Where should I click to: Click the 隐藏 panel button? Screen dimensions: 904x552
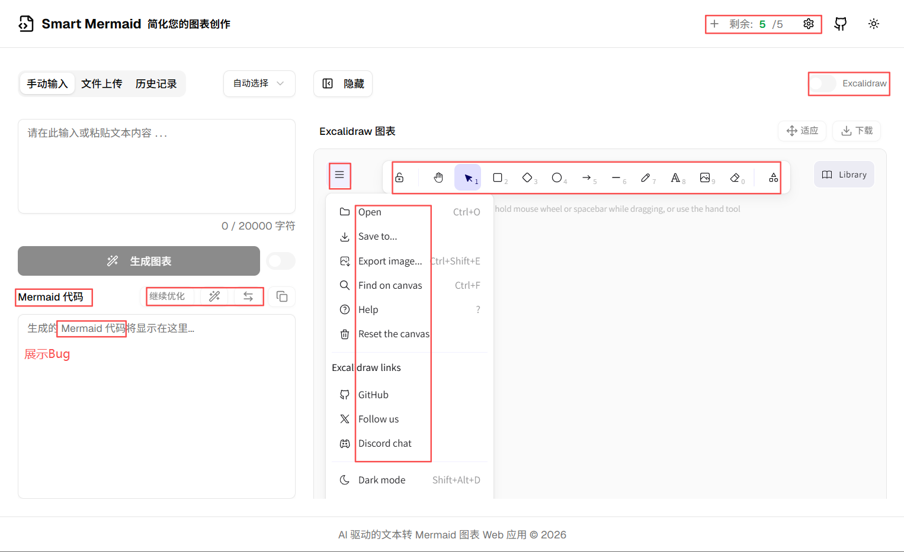343,83
